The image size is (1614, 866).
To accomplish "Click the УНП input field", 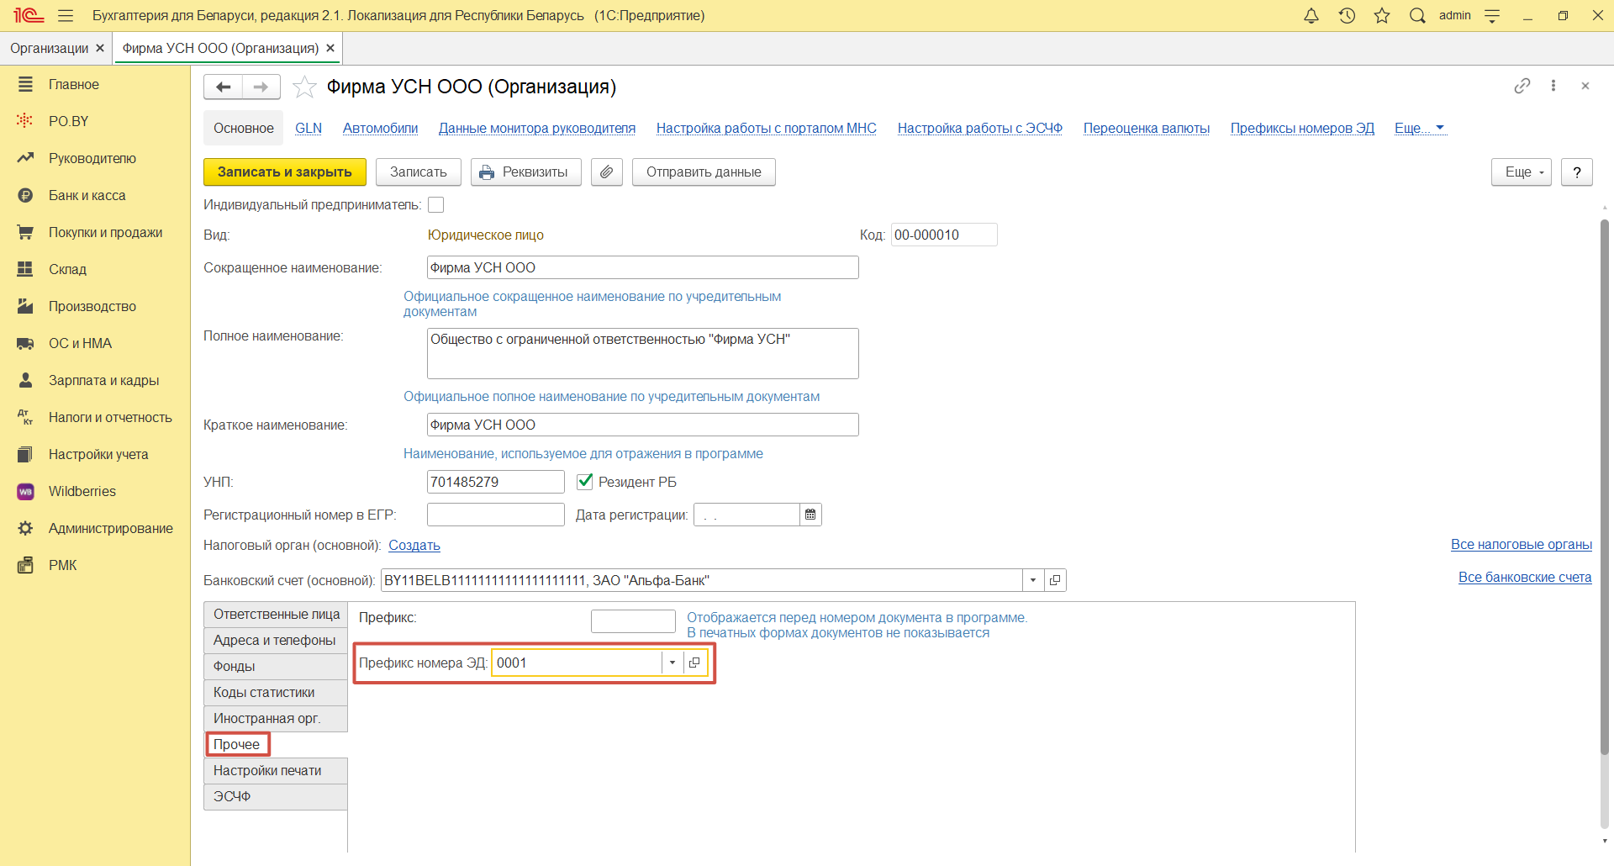I will [x=494, y=482].
